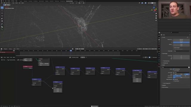Viewport: 191px width, 107px height.
Task: Open the Tool properties tab icon
Action: tap(159, 35)
